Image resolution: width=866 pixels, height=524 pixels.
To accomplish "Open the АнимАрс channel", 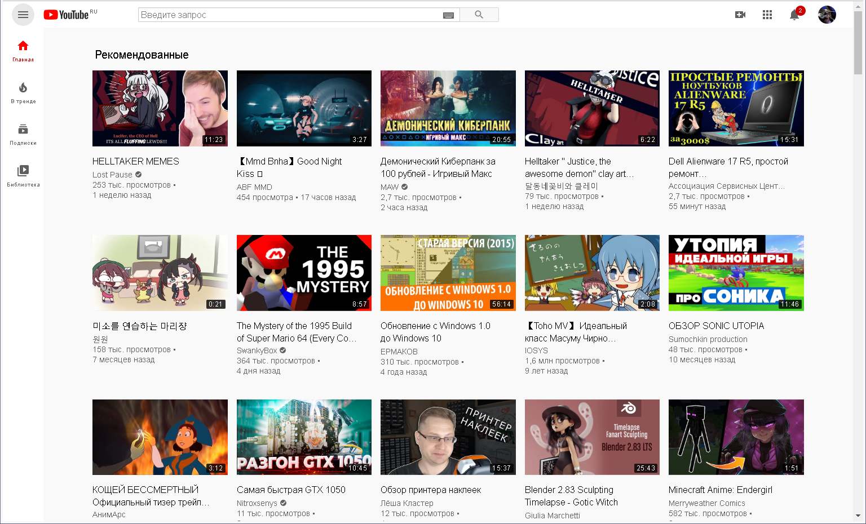I will point(109,514).
